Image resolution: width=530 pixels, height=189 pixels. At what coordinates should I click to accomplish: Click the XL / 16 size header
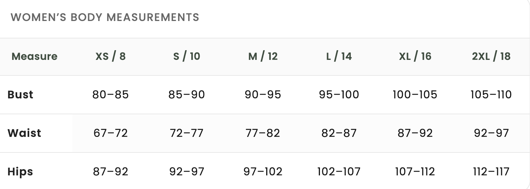pos(415,56)
